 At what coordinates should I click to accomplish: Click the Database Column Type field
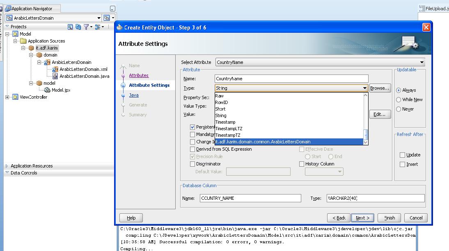pyautogui.click(x=376, y=198)
